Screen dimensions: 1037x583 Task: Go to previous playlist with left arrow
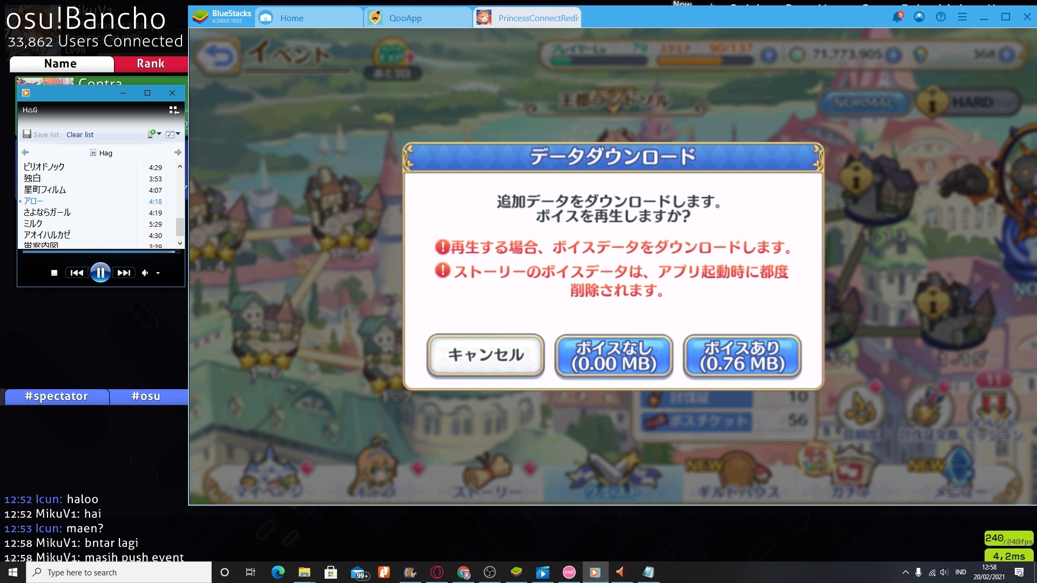[x=25, y=153]
